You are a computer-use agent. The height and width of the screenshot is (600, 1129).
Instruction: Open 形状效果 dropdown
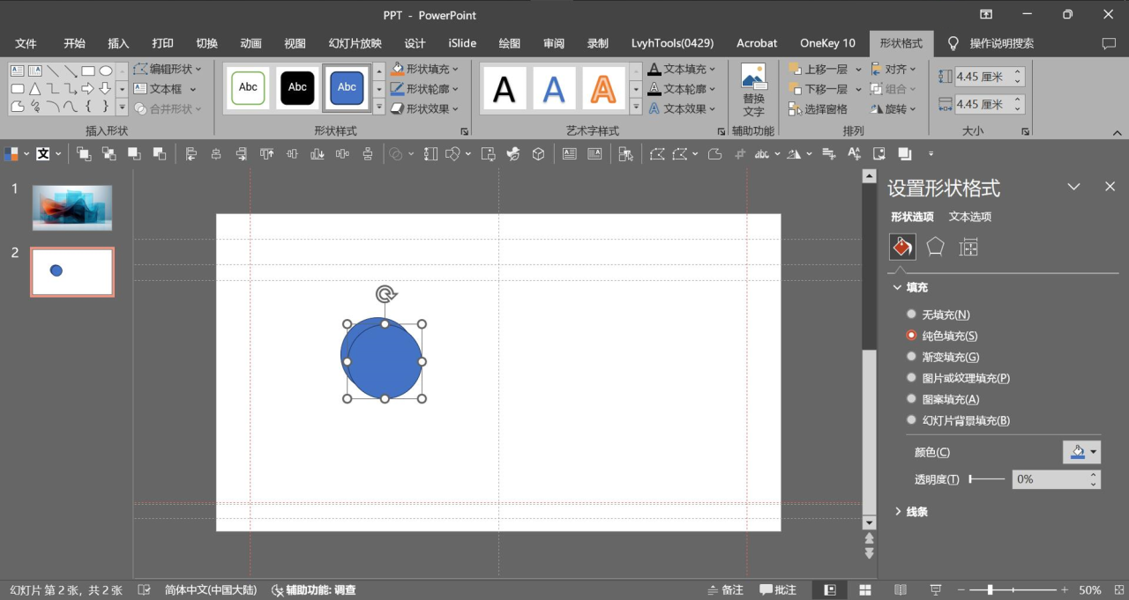click(x=425, y=109)
